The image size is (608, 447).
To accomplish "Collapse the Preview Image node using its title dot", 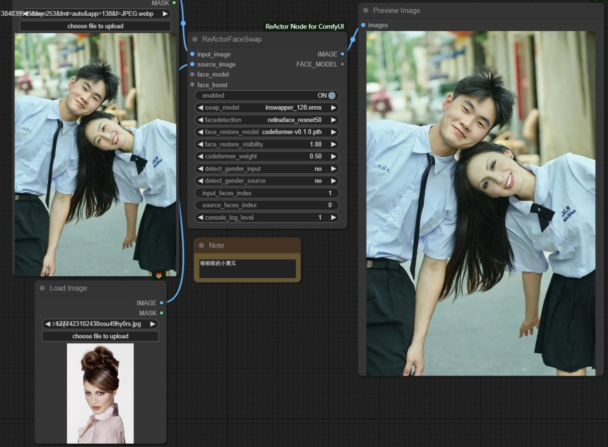I will pyautogui.click(x=366, y=11).
